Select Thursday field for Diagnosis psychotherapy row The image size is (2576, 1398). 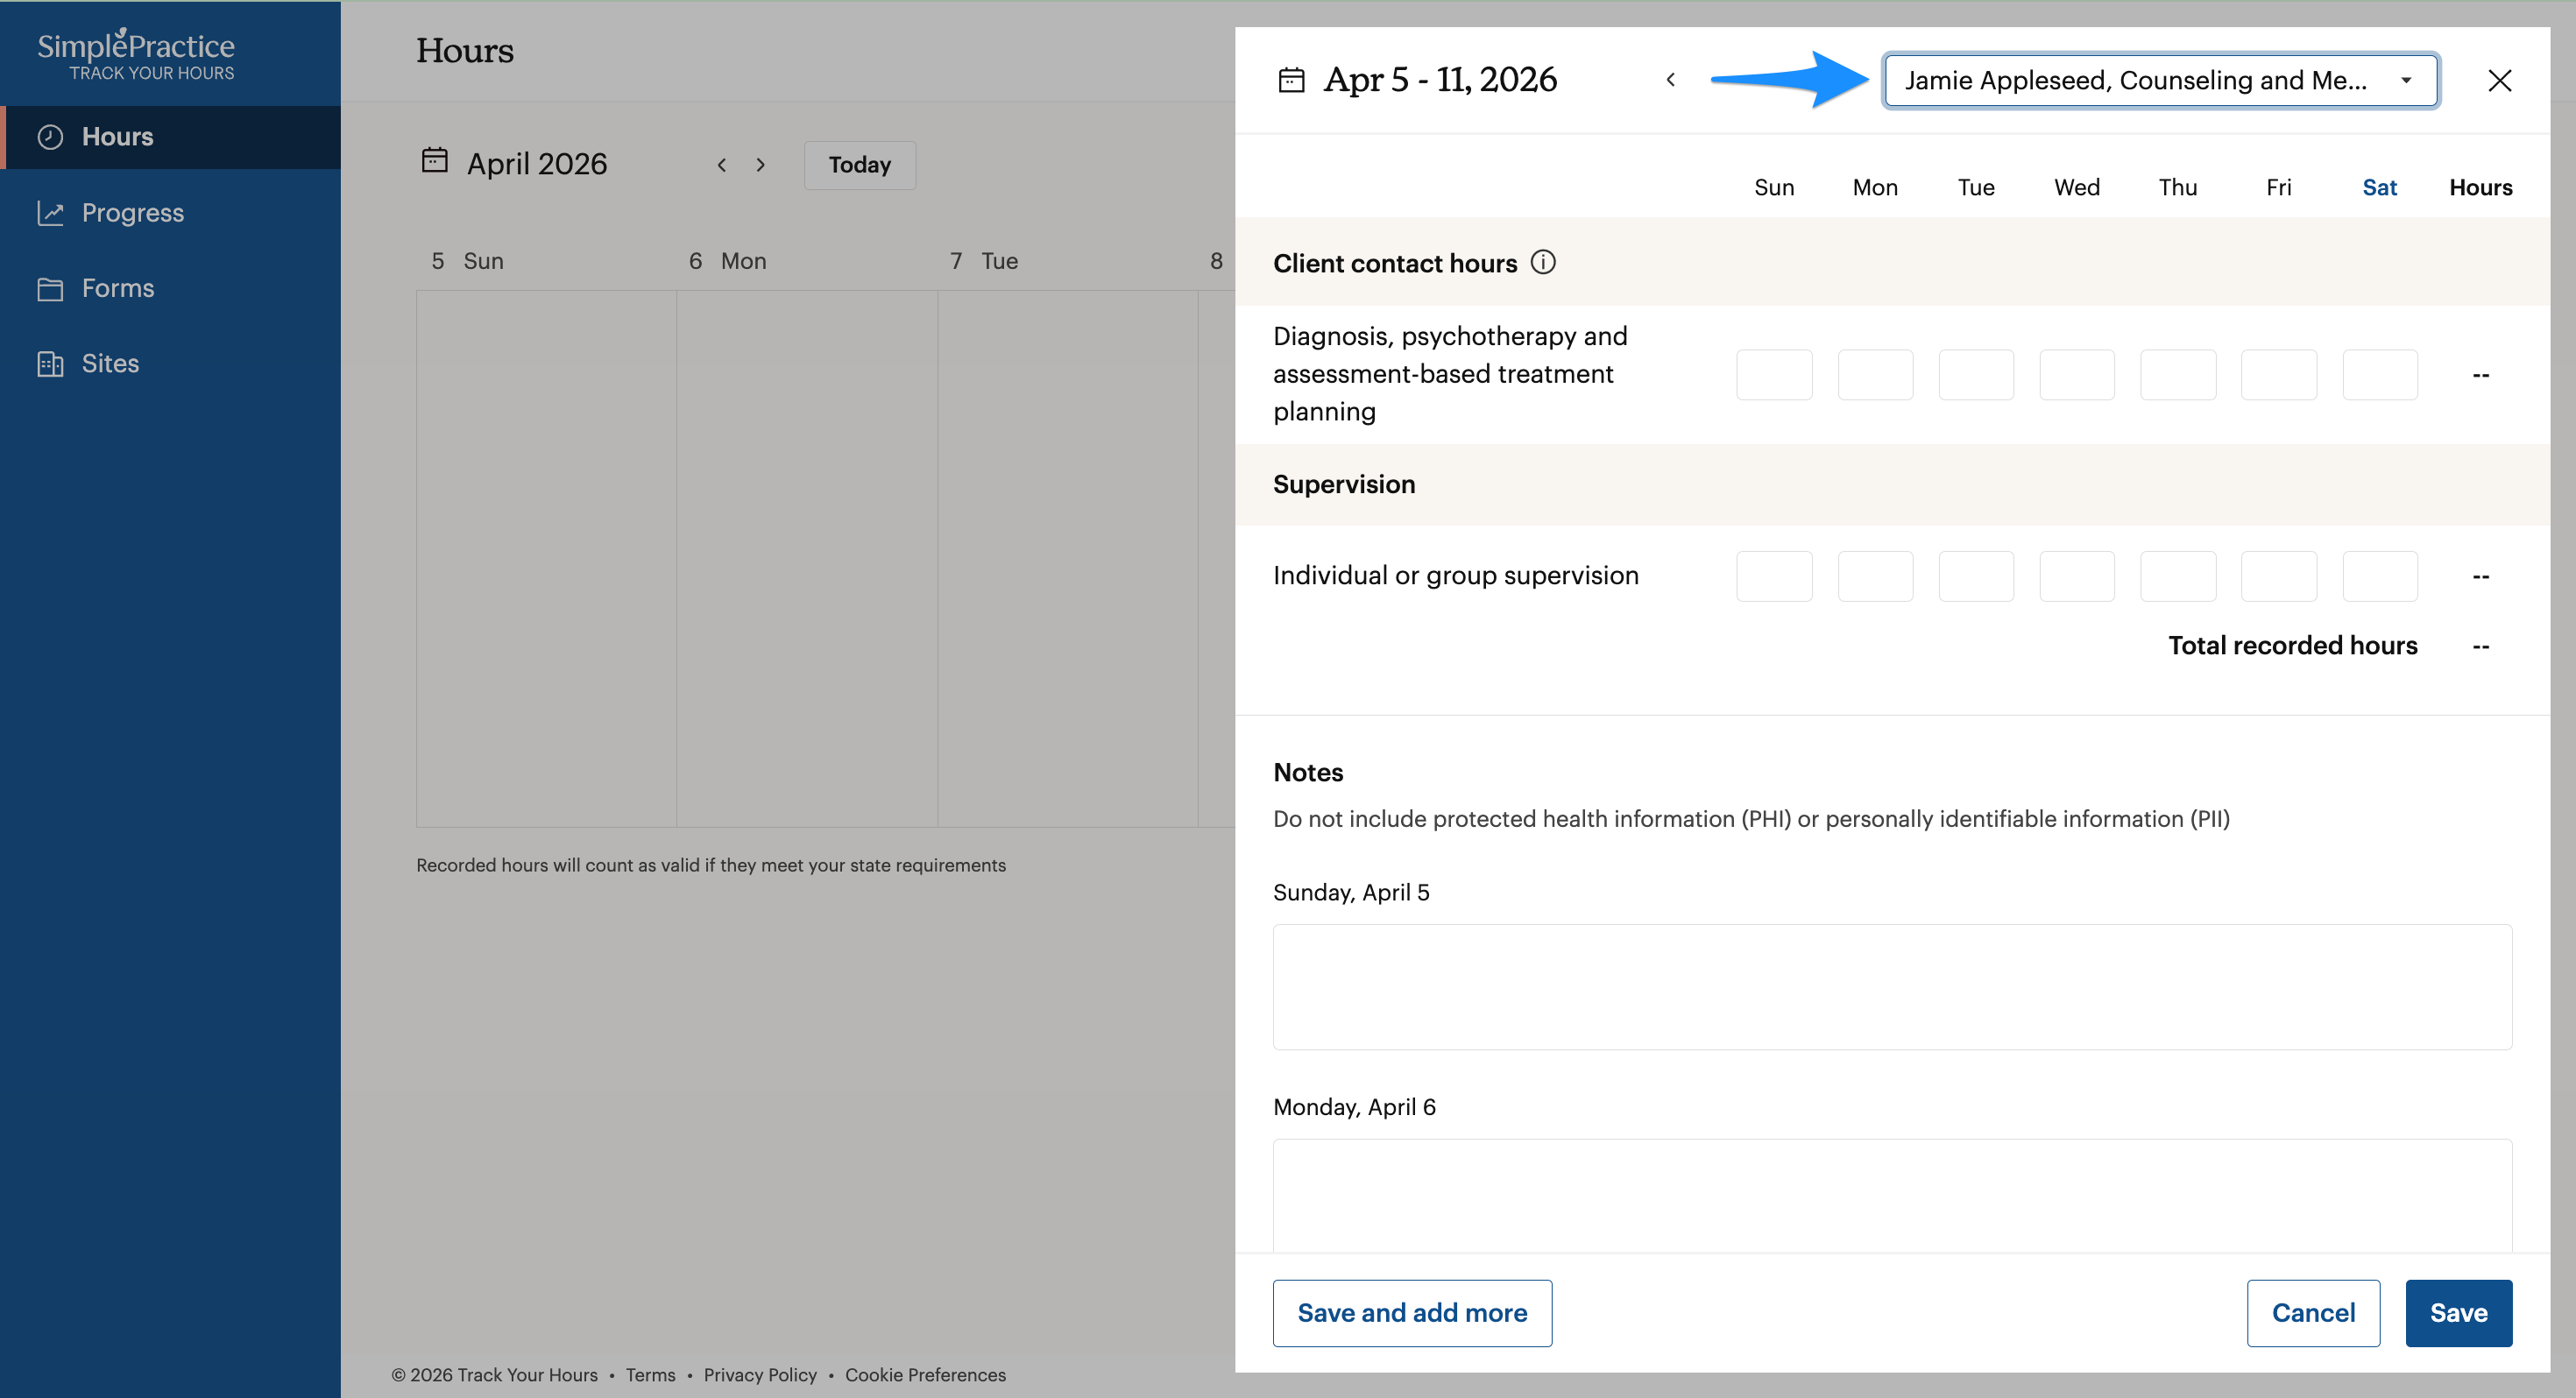(x=2178, y=374)
